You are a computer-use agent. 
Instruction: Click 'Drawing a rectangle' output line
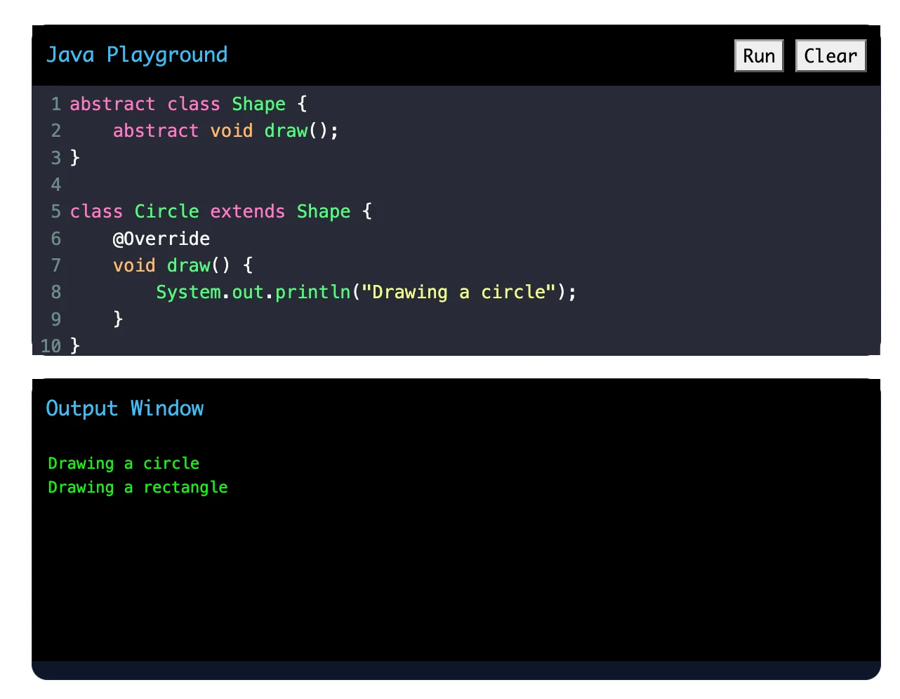[x=138, y=487]
